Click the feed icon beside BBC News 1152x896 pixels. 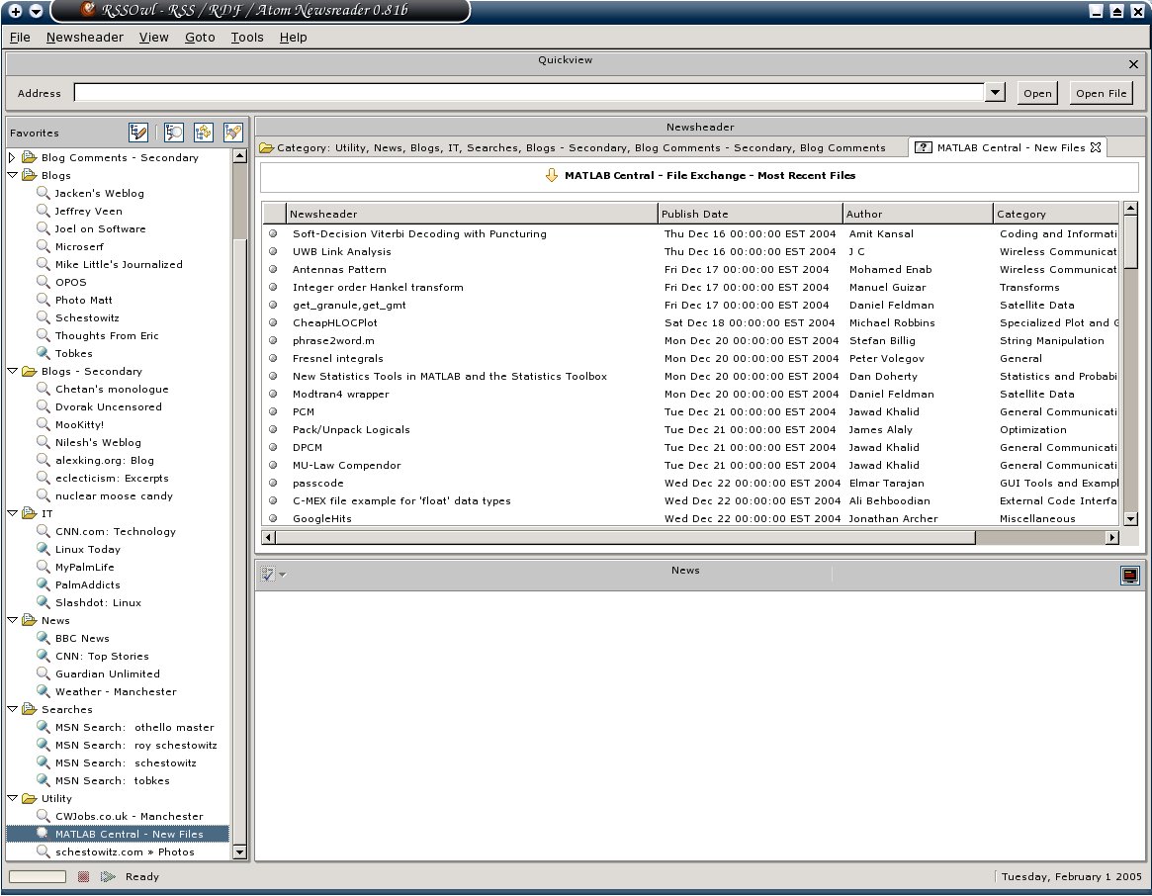(x=44, y=637)
